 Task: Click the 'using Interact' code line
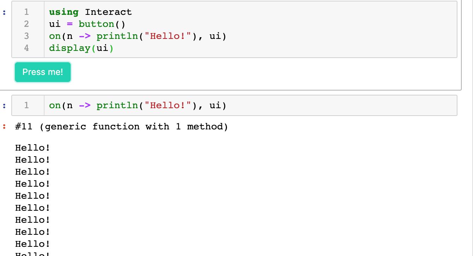point(90,12)
